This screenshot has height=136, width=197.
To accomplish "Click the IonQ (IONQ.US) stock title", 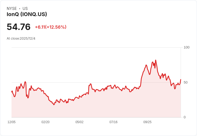I will pyautogui.click(x=27, y=14).
